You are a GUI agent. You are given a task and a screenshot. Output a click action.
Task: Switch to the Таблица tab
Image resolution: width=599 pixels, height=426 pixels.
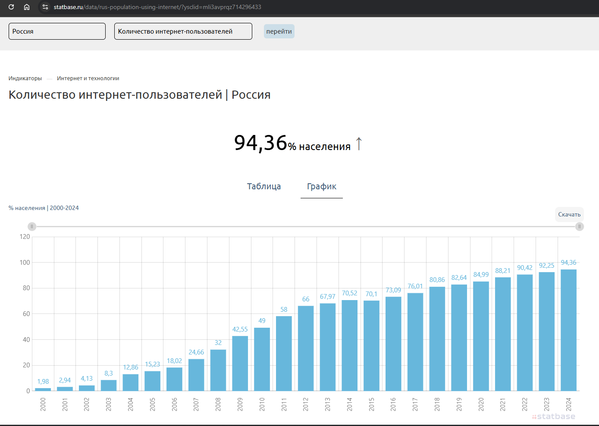[x=263, y=186]
